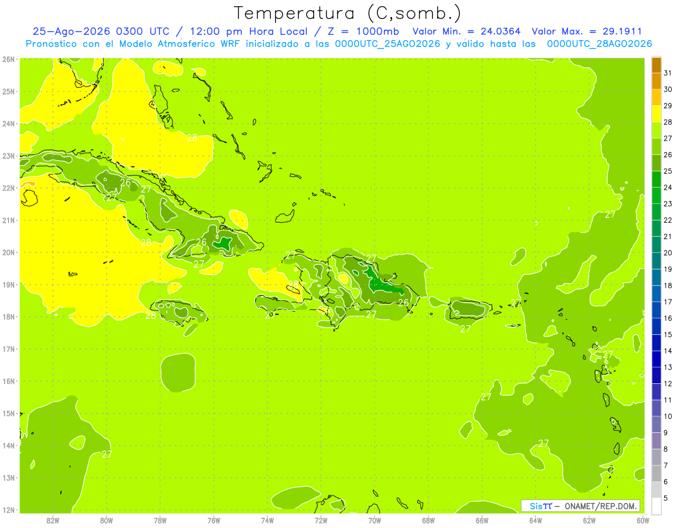Click the legend scale label '30'
683x528 pixels.
(x=668, y=89)
